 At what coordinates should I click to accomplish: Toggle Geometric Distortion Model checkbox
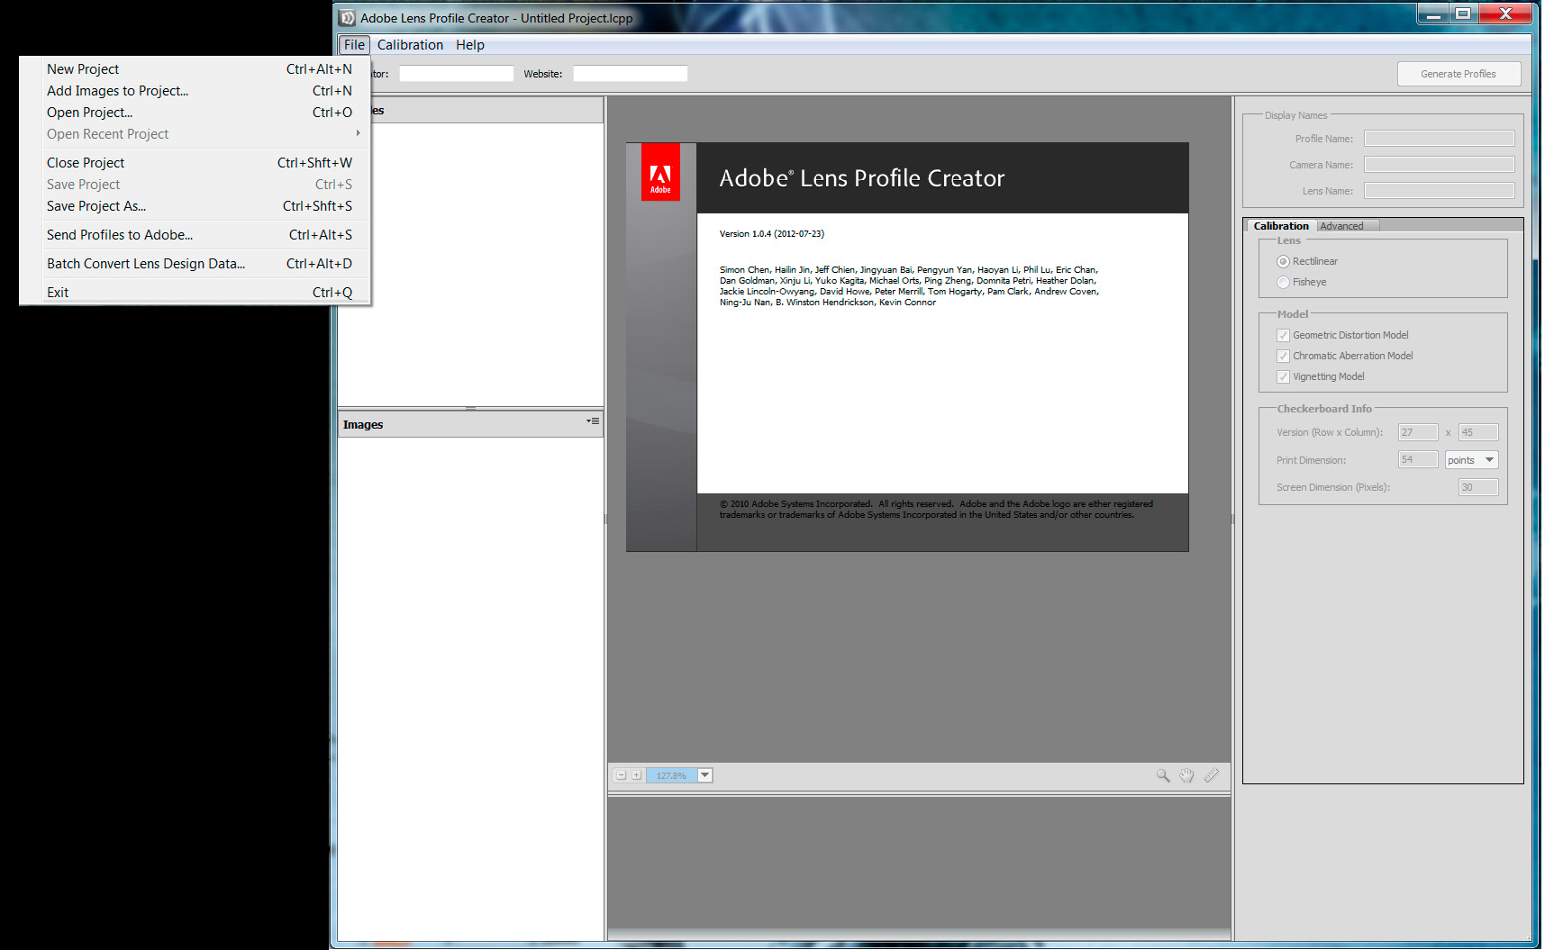pos(1283,335)
